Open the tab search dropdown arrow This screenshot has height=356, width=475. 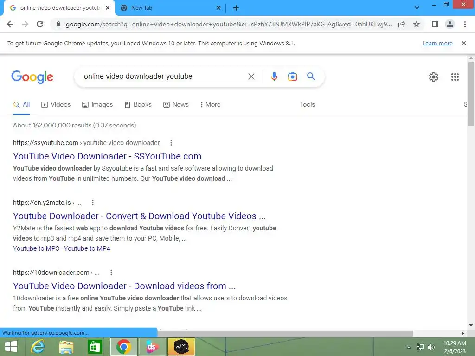[x=417, y=8]
